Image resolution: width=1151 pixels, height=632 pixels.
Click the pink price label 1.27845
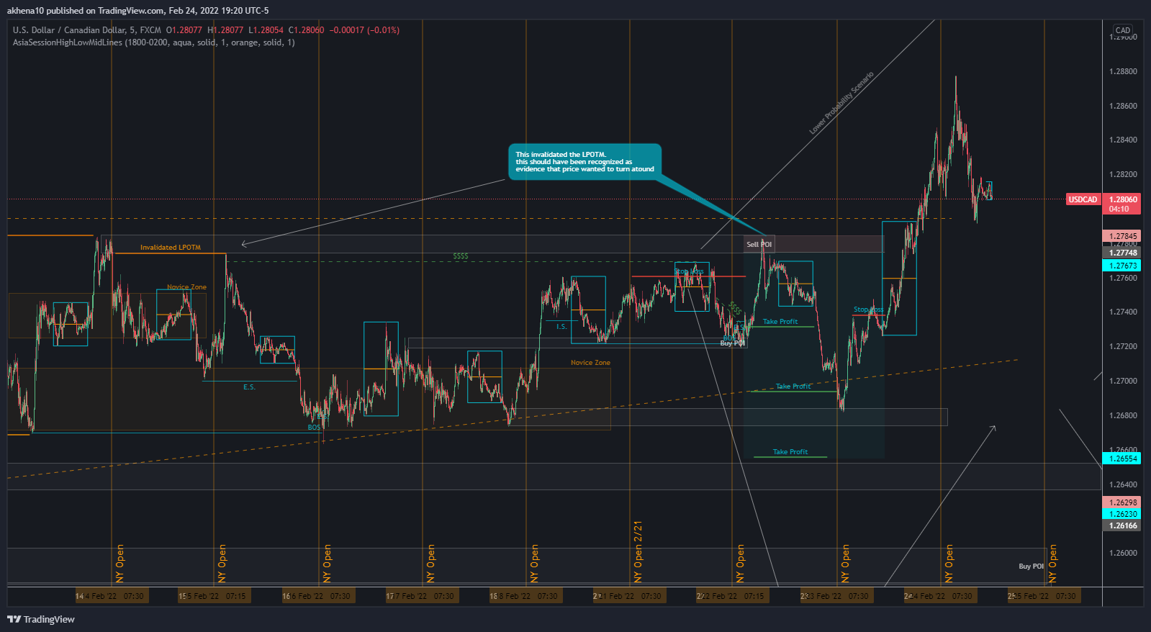tap(1122, 236)
